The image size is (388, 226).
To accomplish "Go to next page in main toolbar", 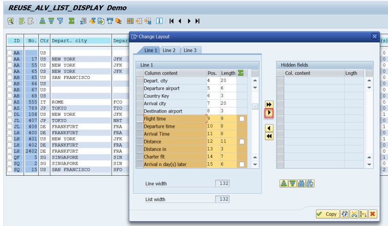I will [x=189, y=21].
